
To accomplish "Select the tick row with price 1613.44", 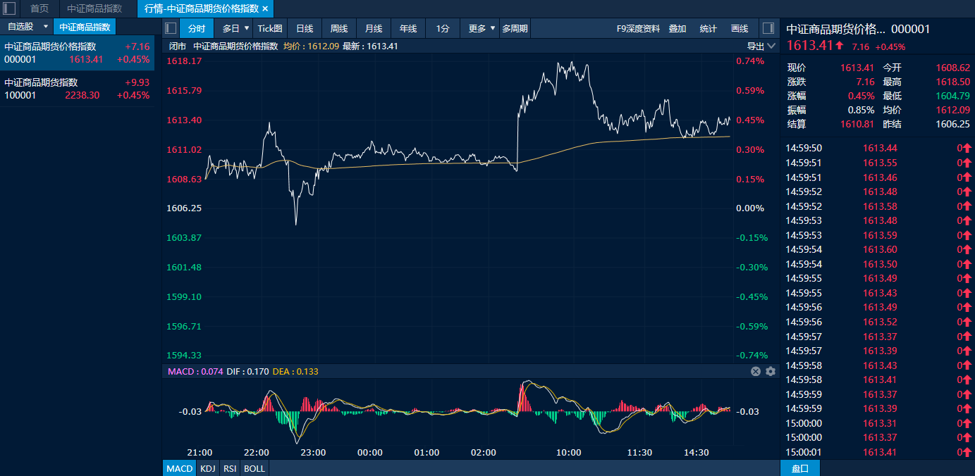I will pyautogui.click(x=878, y=148).
